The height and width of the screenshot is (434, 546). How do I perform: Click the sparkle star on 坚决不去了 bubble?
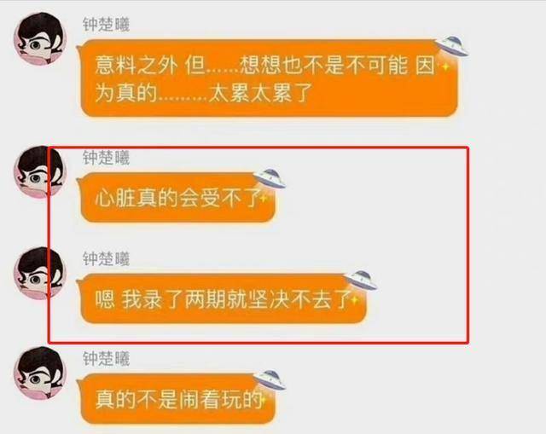(354, 299)
